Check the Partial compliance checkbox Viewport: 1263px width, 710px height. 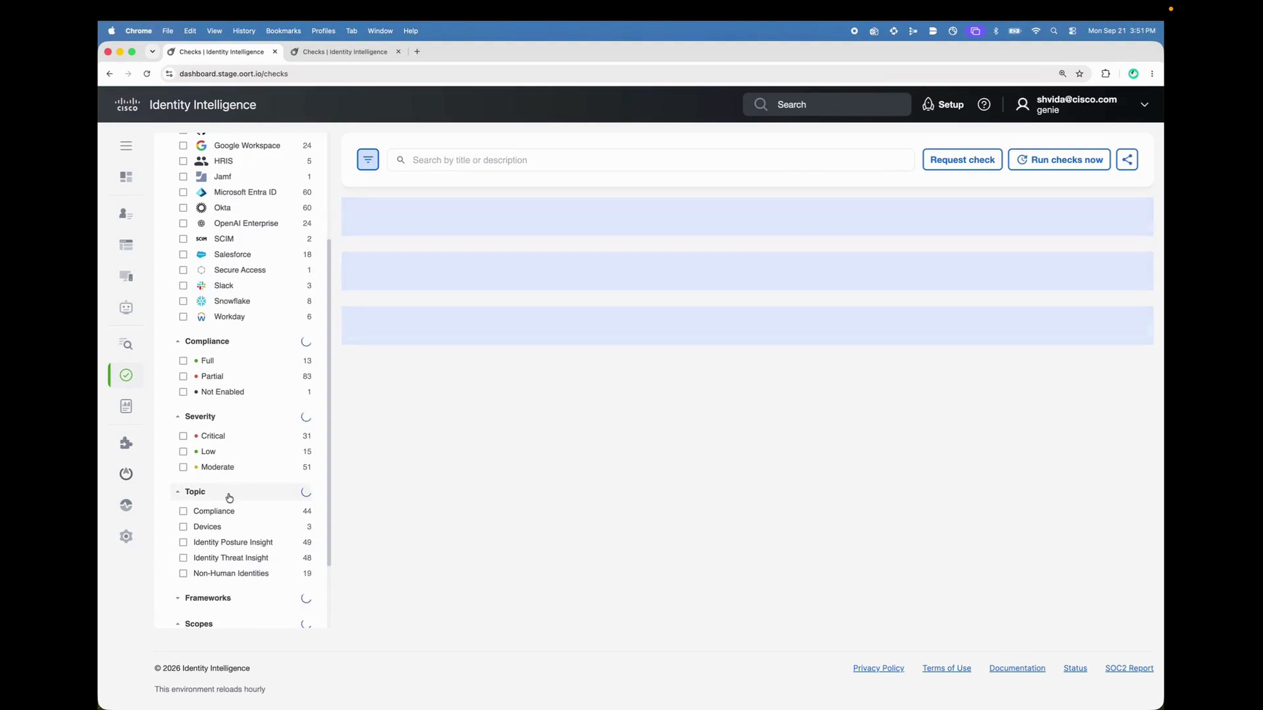click(x=183, y=376)
